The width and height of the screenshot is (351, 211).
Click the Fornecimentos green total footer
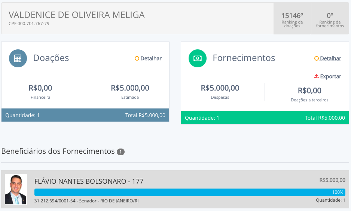pyautogui.click(x=265, y=118)
